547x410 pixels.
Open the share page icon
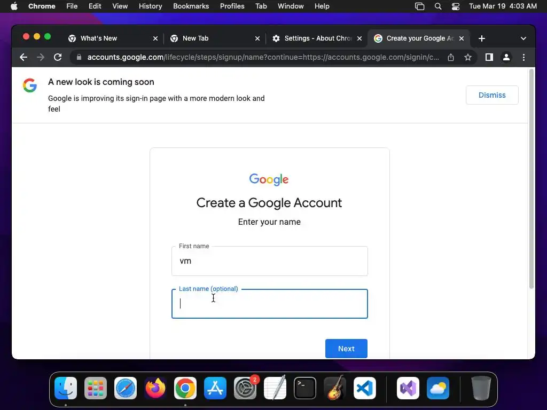tap(451, 57)
